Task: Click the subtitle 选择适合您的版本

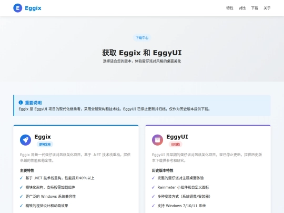Action: click(x=142, y=61)
